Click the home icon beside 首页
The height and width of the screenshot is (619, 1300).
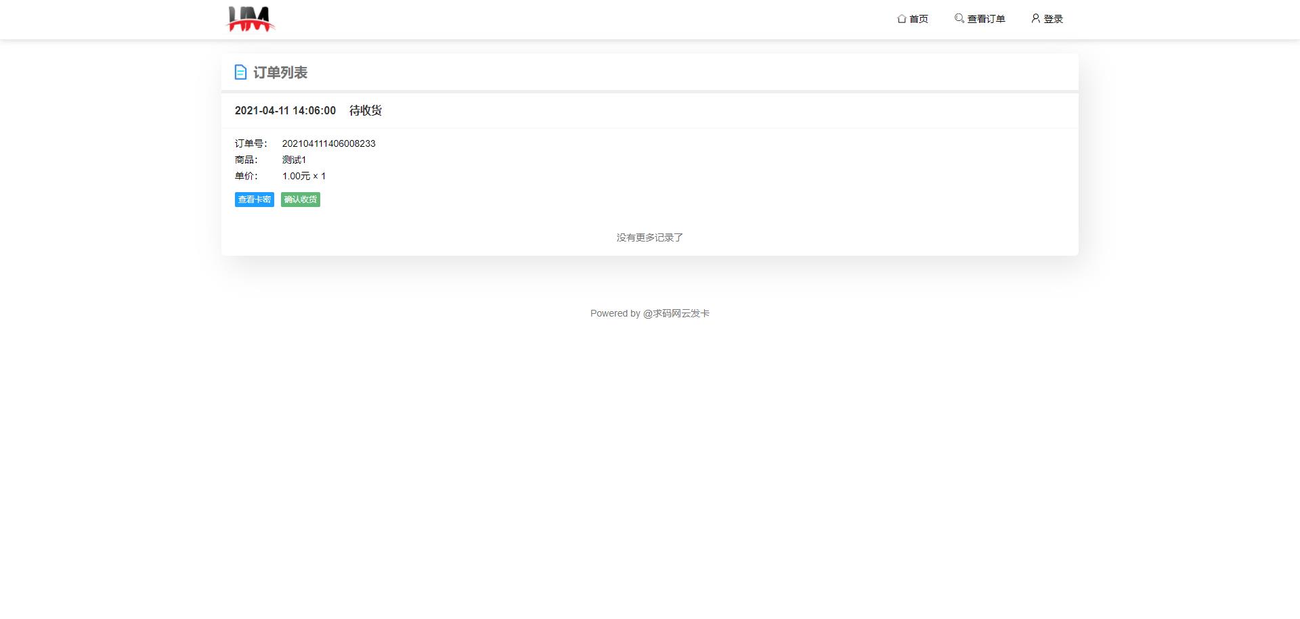click(x=901, y=19)
